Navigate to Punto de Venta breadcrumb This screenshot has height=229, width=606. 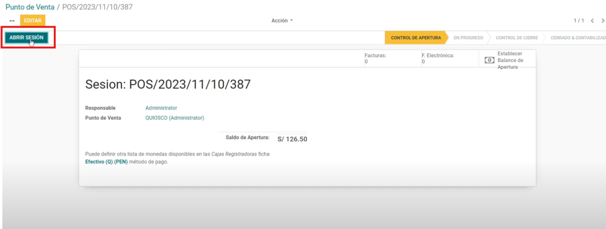[x=30, y=7]
